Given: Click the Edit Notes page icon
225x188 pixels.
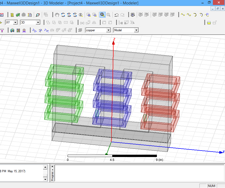Looking at the screenshot, I should (30, 15).
